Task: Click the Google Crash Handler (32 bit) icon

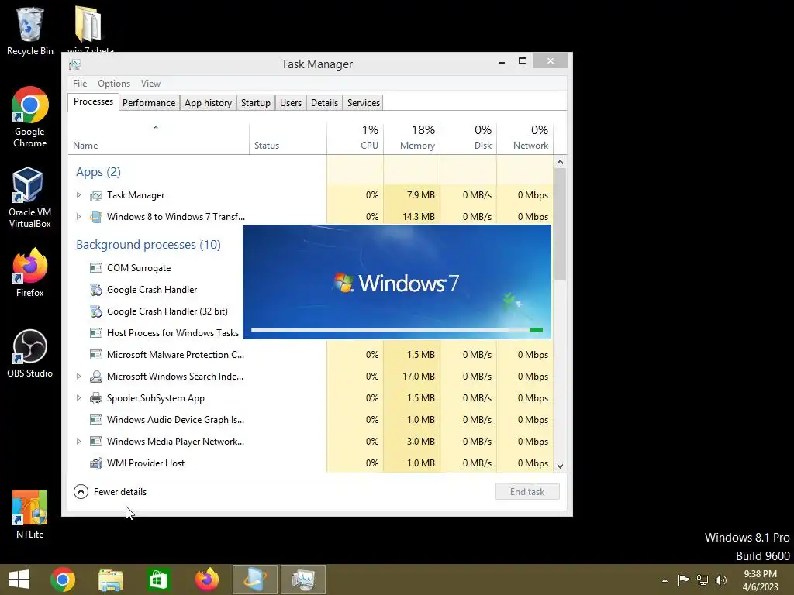Action: pyautogui.click(x=96, y=311)
